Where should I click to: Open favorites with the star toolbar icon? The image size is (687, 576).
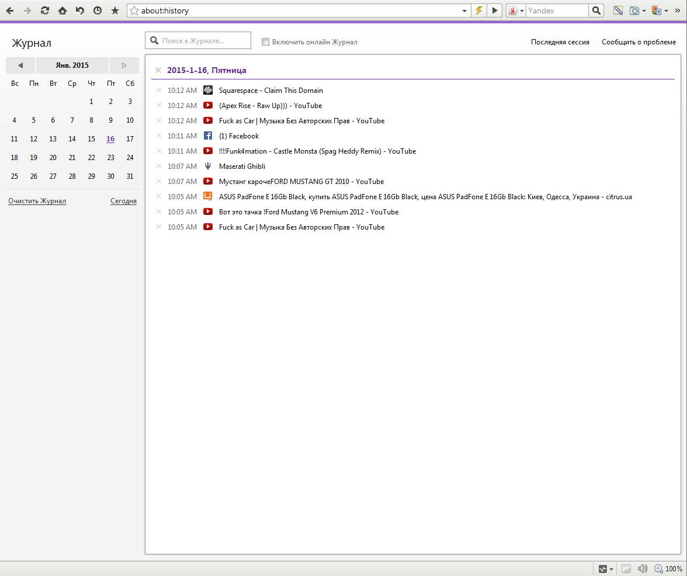[x=114, y=11]
